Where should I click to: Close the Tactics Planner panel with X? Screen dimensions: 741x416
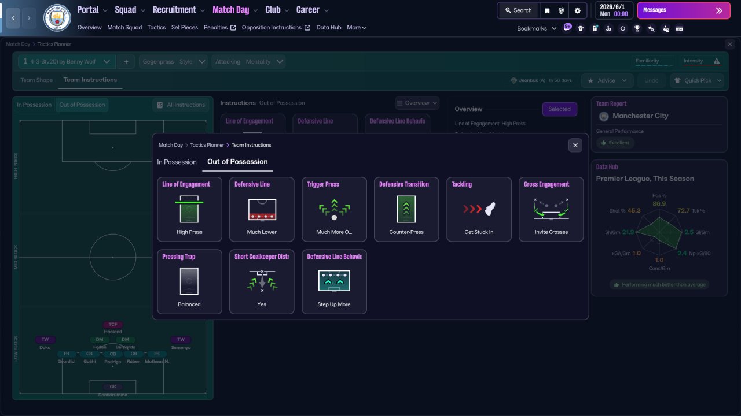click(x=729, y=44)
